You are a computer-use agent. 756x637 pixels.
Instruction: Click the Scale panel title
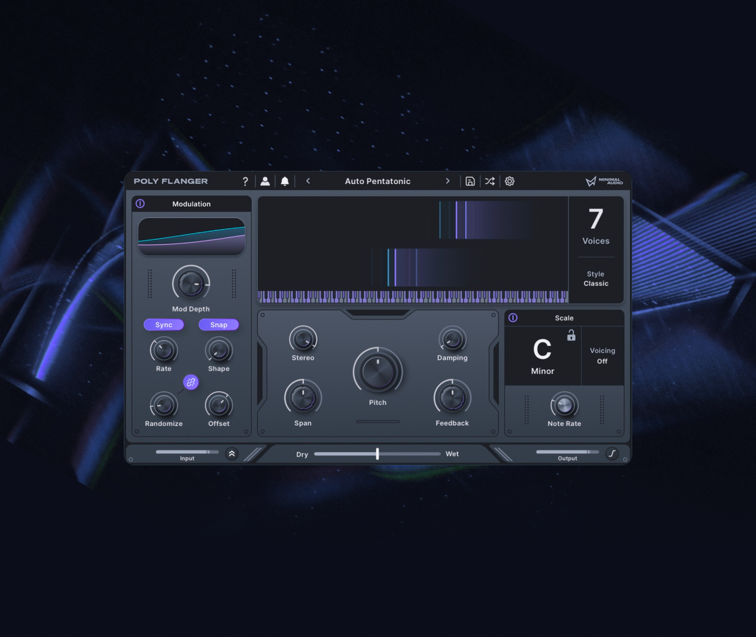[x=564, y=318]
